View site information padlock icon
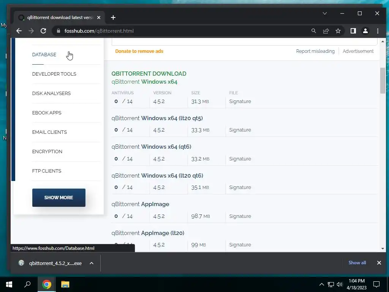 click(x=59, y=31)
